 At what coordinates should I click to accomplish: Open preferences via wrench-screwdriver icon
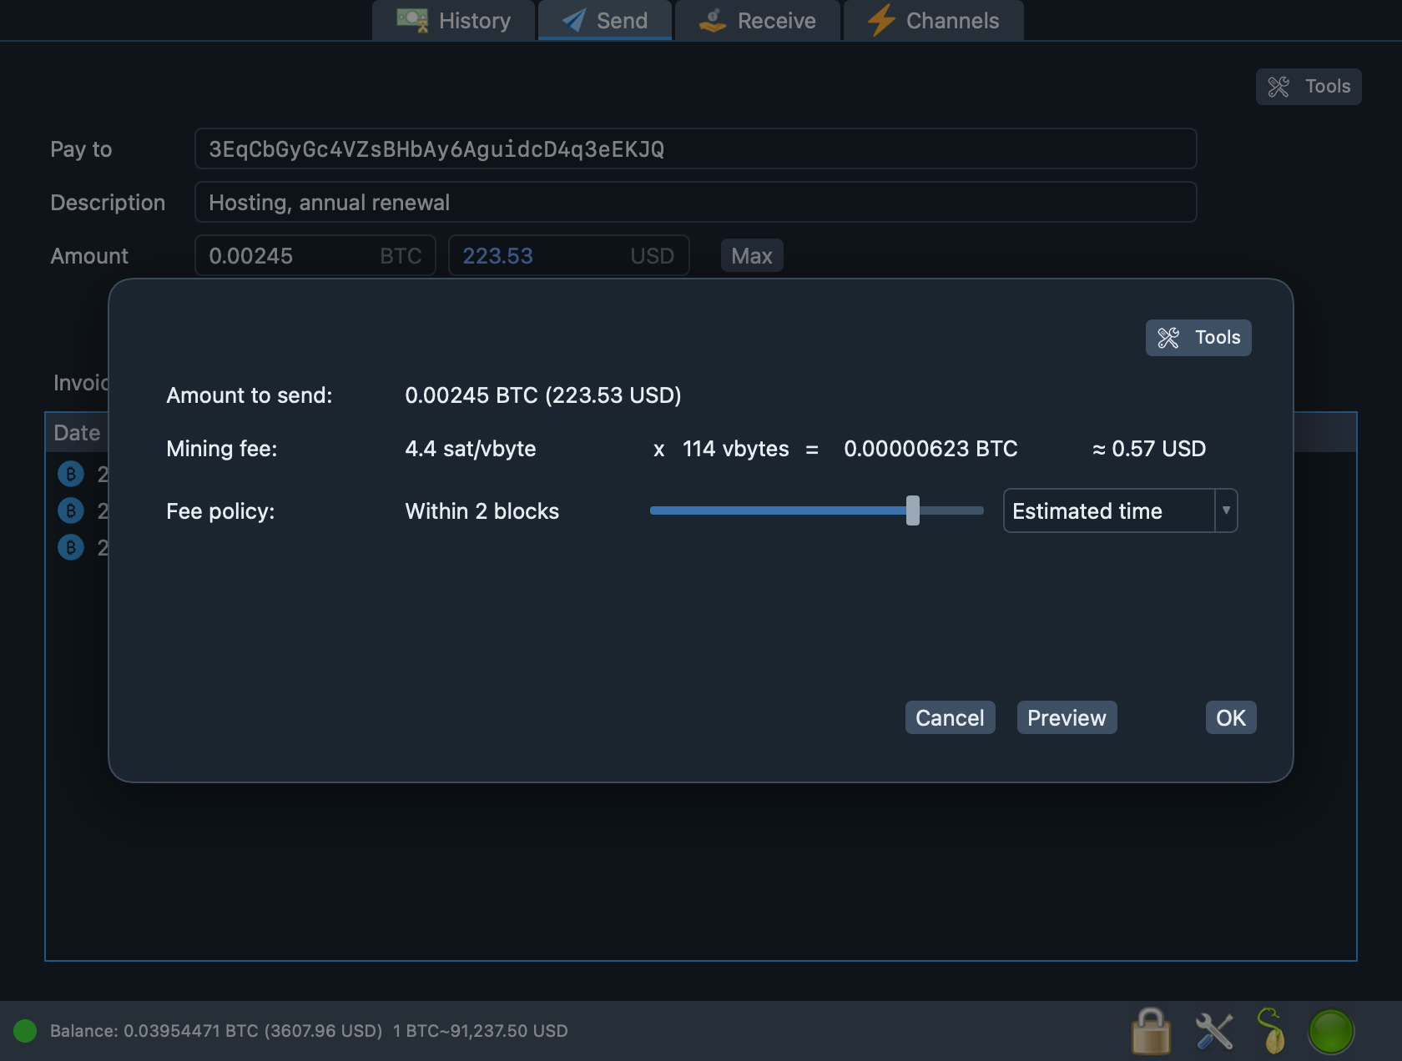(x=1214, y=1031)
